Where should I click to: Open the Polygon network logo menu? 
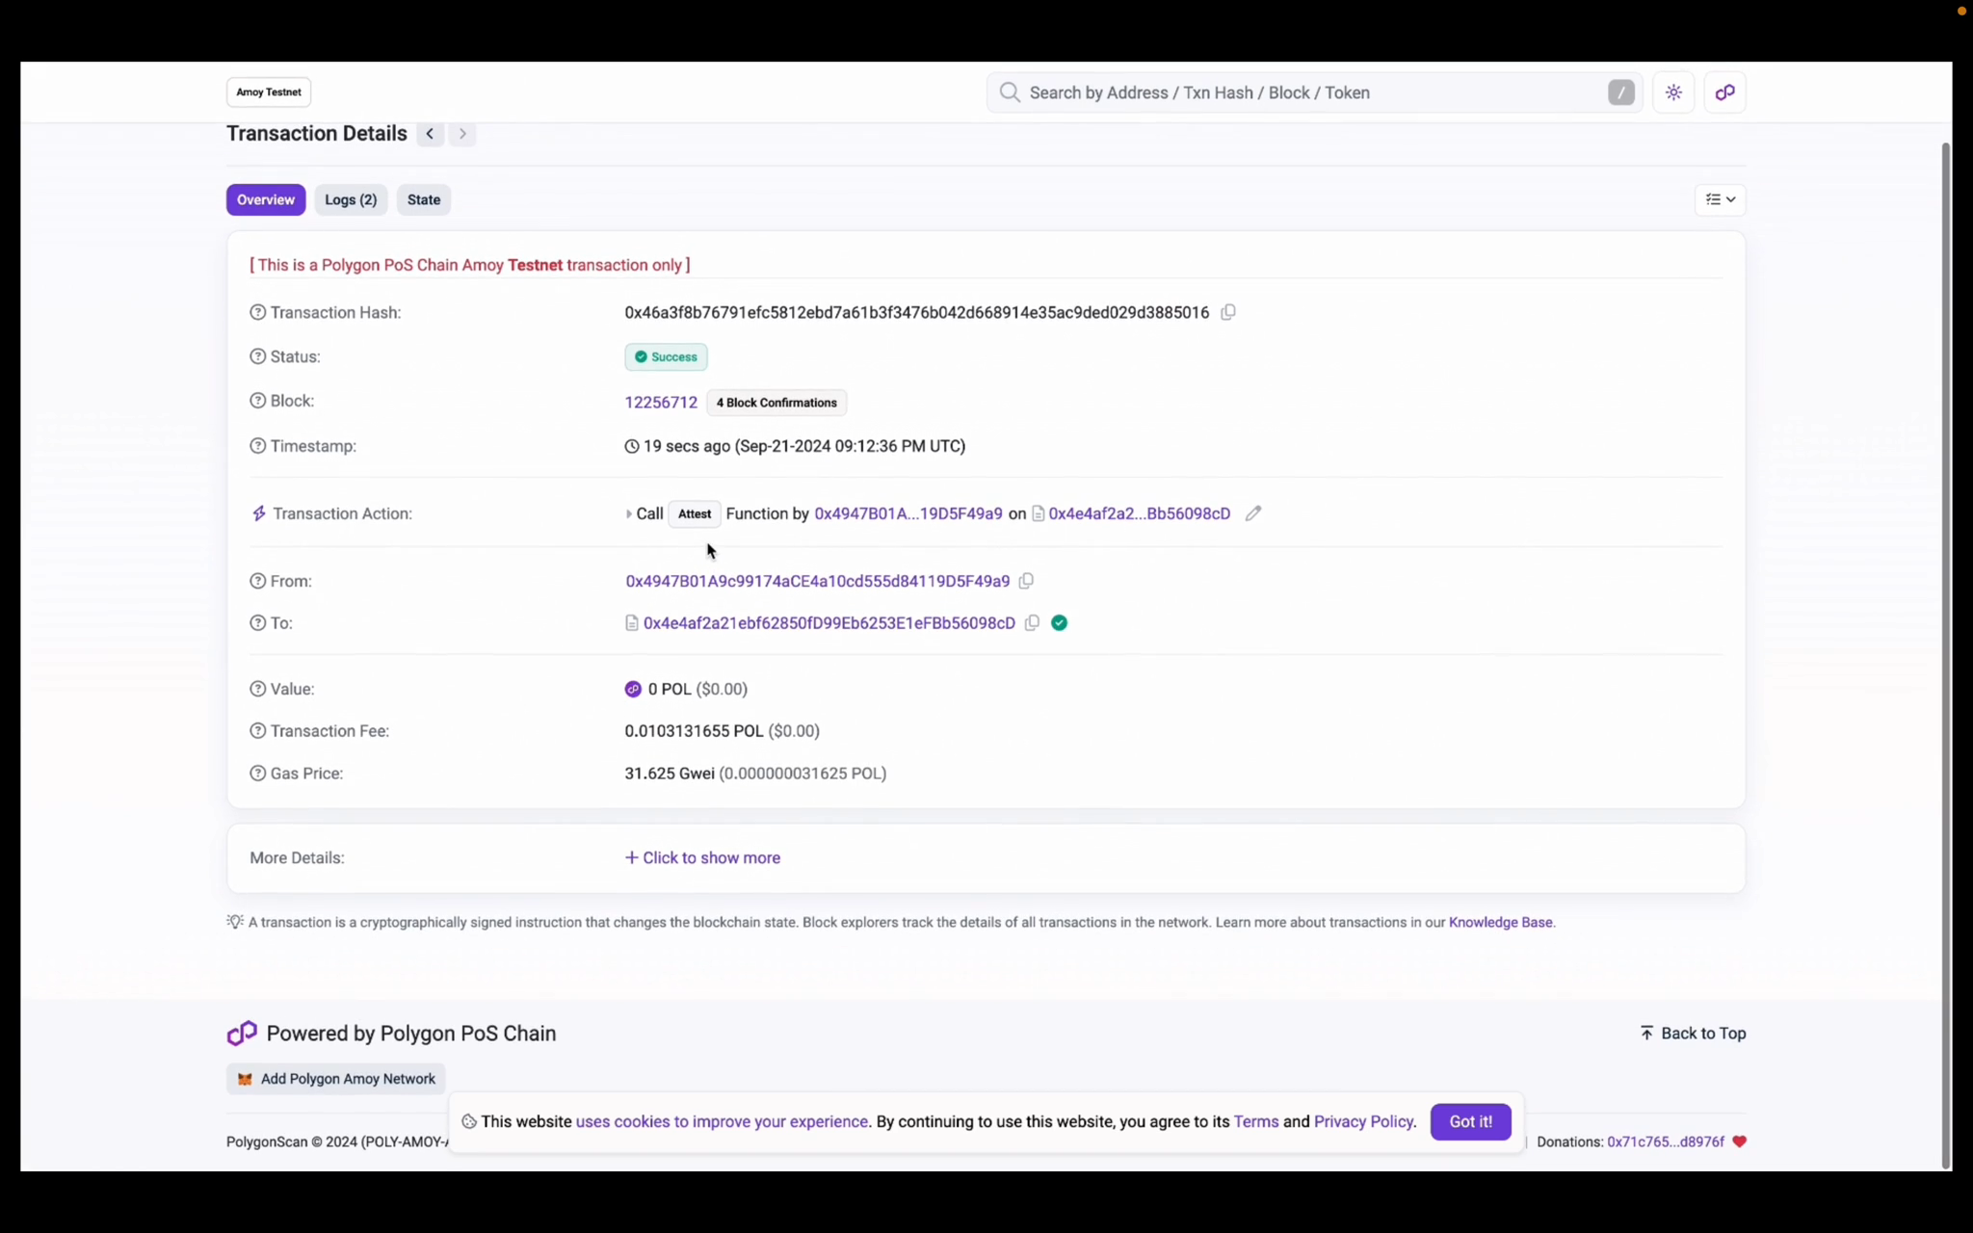[x=1724, y=92]
